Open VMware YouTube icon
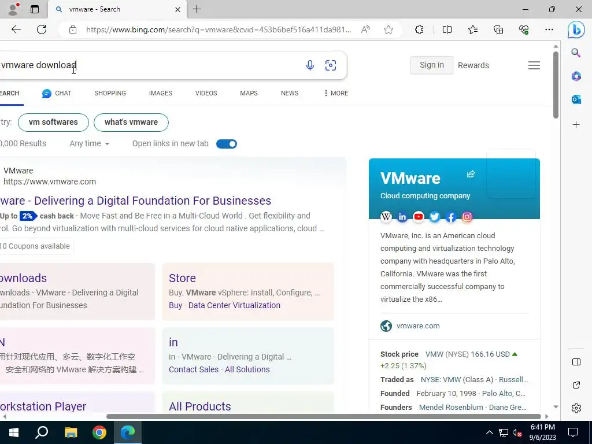Viewport: 592px width, 444px height. pyautogui.click(x=419, y=217)
